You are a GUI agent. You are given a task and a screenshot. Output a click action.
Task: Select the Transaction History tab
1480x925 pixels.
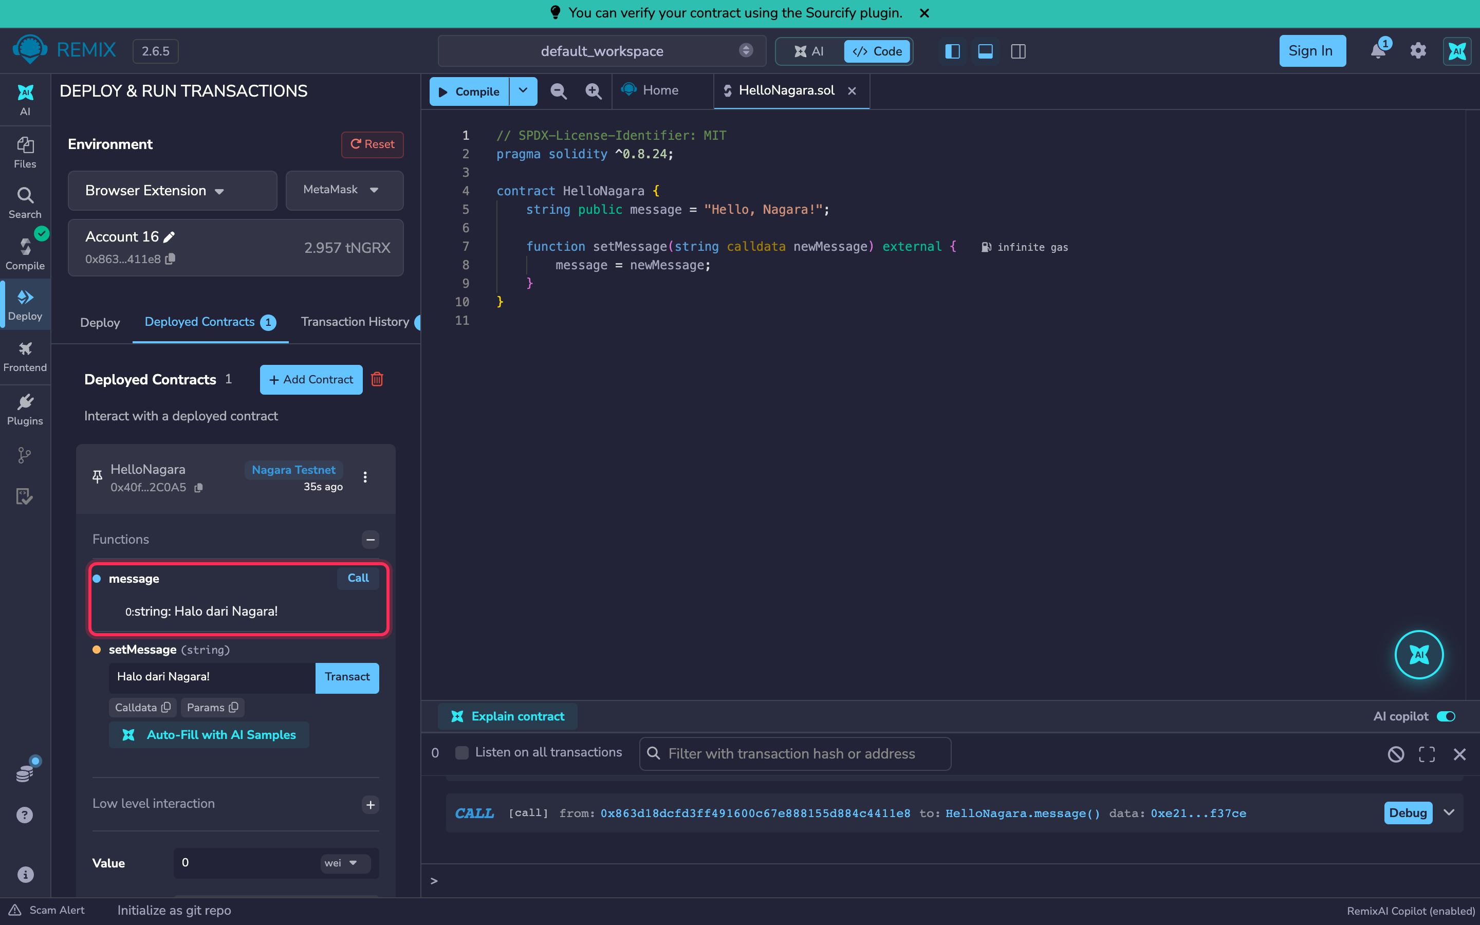click(x=355, y=322)
